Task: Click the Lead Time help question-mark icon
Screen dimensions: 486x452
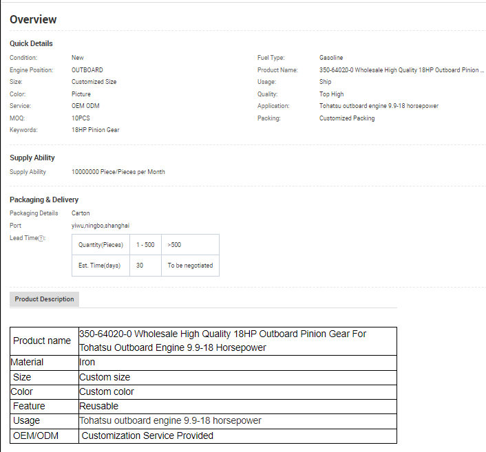Action: click(41, 239)
